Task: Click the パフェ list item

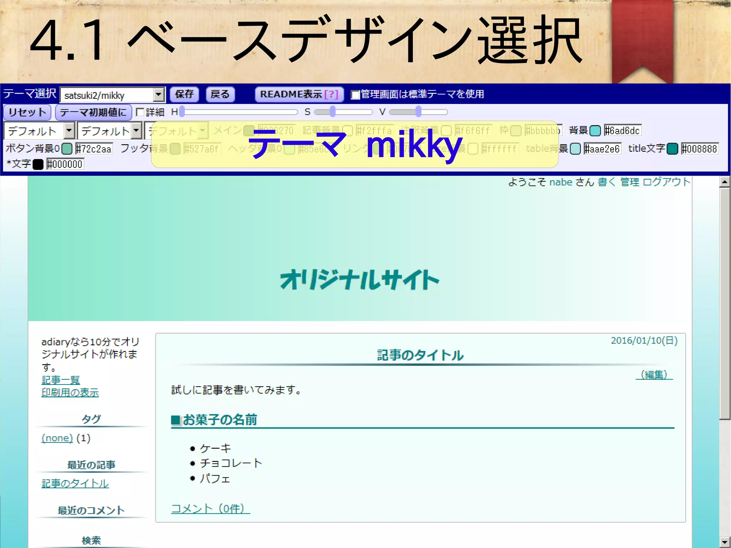Action: [x=215, y=478]
